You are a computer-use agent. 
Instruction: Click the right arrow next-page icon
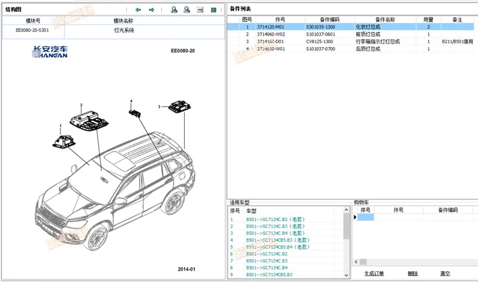(152, 10)
